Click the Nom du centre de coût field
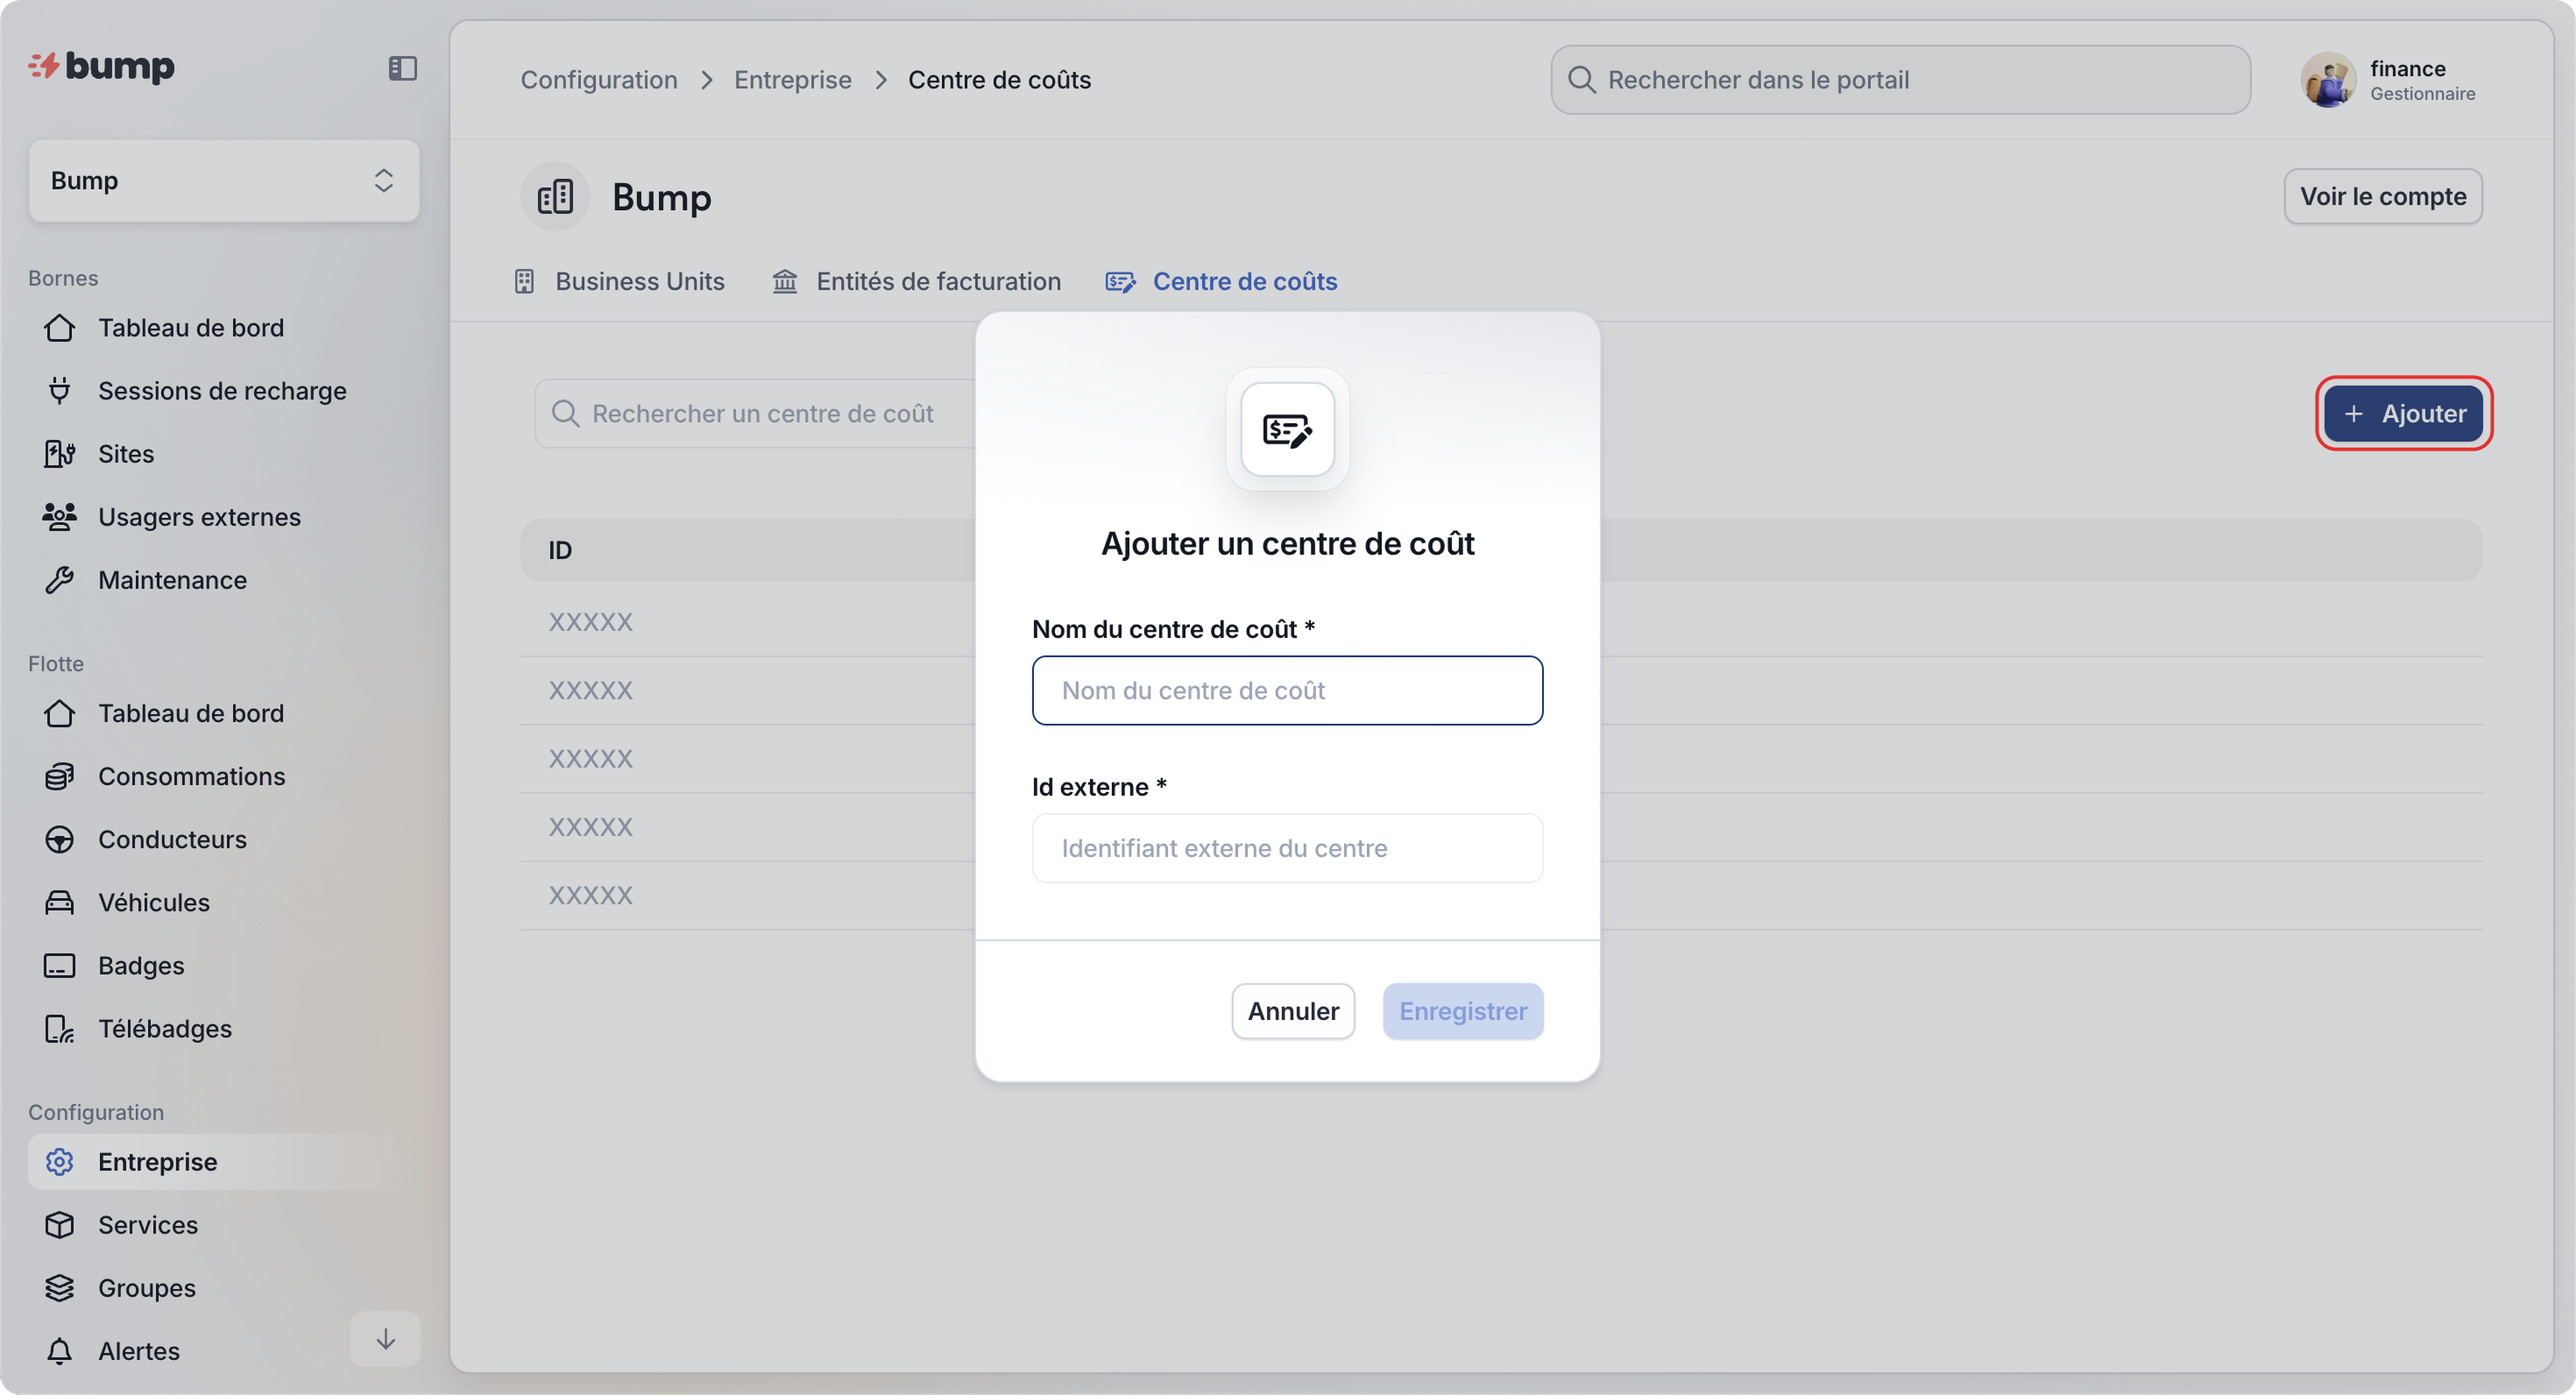2576x1395 pixels. coord(1286,691)
